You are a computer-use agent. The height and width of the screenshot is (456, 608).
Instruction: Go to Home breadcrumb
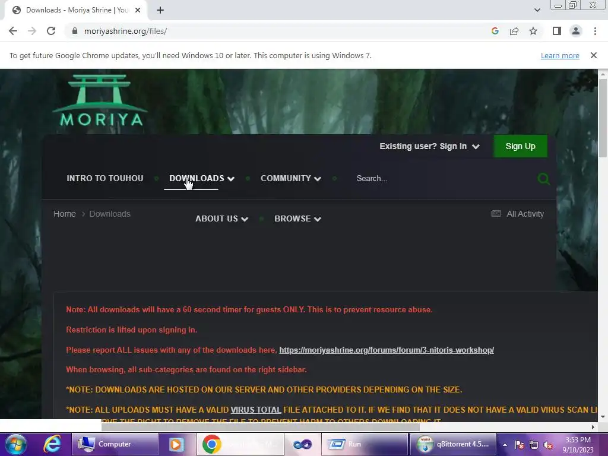click(64, 214)
